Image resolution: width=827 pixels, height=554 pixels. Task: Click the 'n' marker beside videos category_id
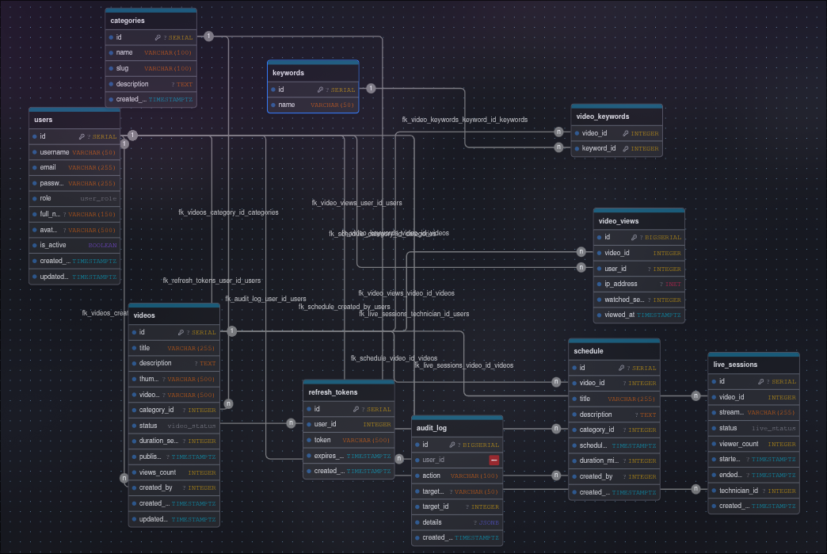(228, 403)
